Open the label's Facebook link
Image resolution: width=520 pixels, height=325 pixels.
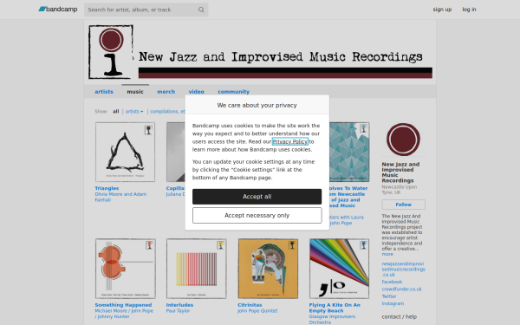392,282
